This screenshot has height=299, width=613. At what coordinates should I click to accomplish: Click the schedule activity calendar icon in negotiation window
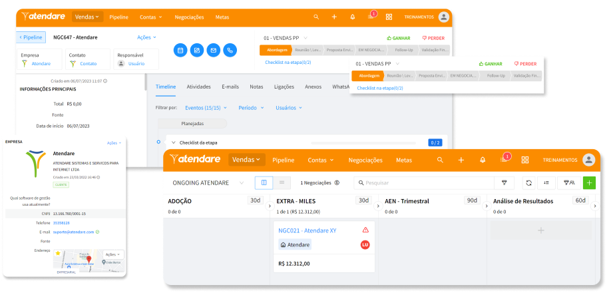180,50
